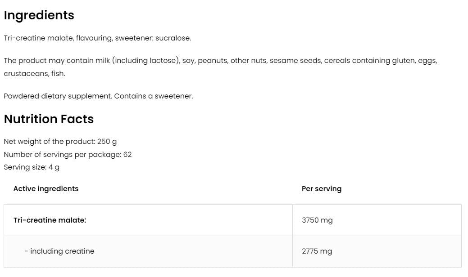Click the Nutrition Facts heading
Viewport: 468px width, 277px height.
tap(49, 119)
